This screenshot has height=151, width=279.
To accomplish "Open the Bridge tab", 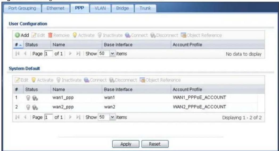I will click(x=122, y=8).
